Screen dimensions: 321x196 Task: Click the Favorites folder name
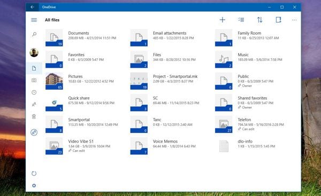point(77,55)
